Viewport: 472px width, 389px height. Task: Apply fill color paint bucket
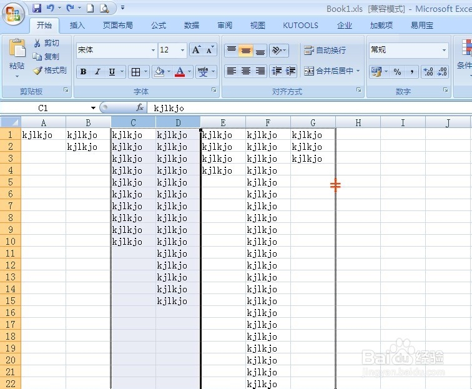[159, 72]
